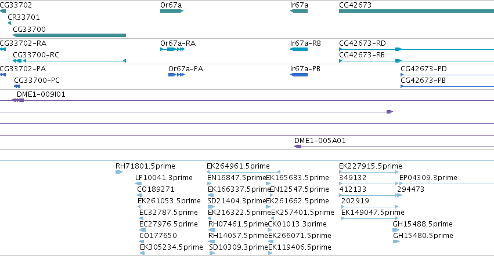The width and height of the screenshot is (494, 256).
Task: Click the Ir67a-PB protein bar
Action: (299, 75)
